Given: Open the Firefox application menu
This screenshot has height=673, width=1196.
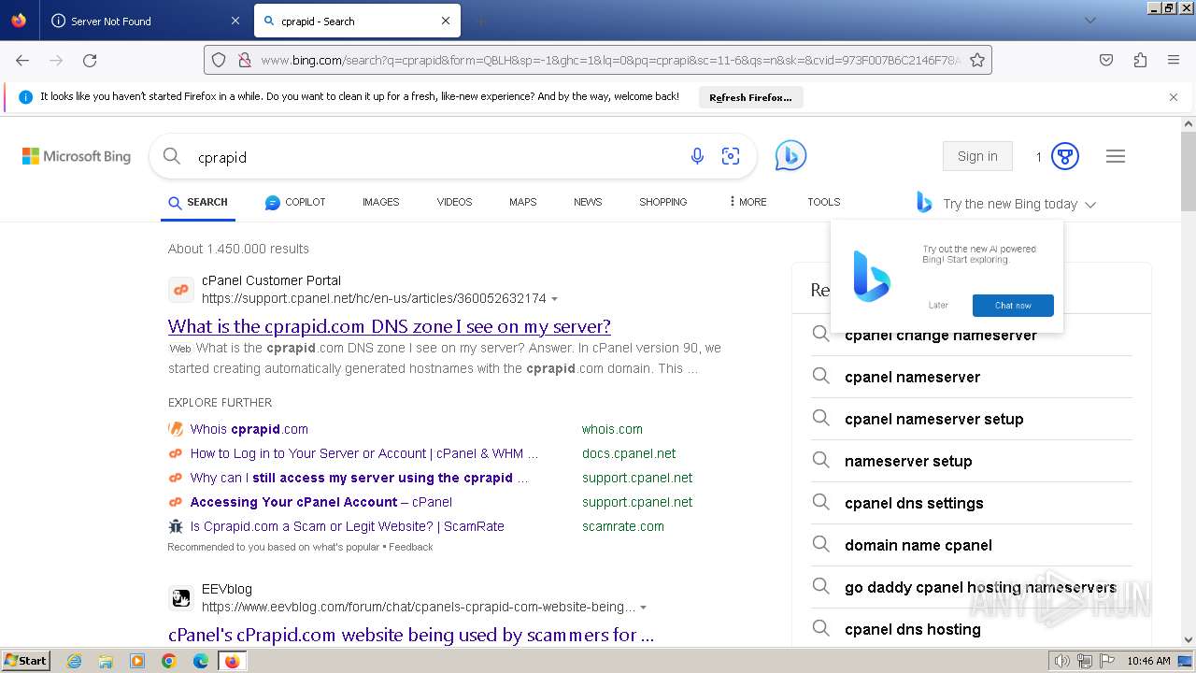Looking at the screenshot, I should (1174, 60).
